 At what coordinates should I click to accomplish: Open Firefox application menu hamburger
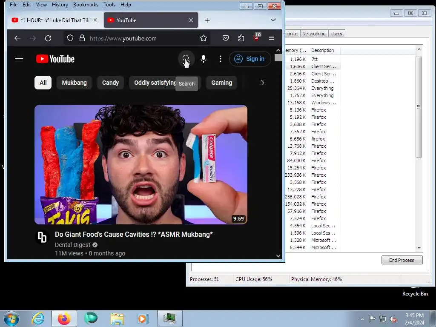pos(272,38)
